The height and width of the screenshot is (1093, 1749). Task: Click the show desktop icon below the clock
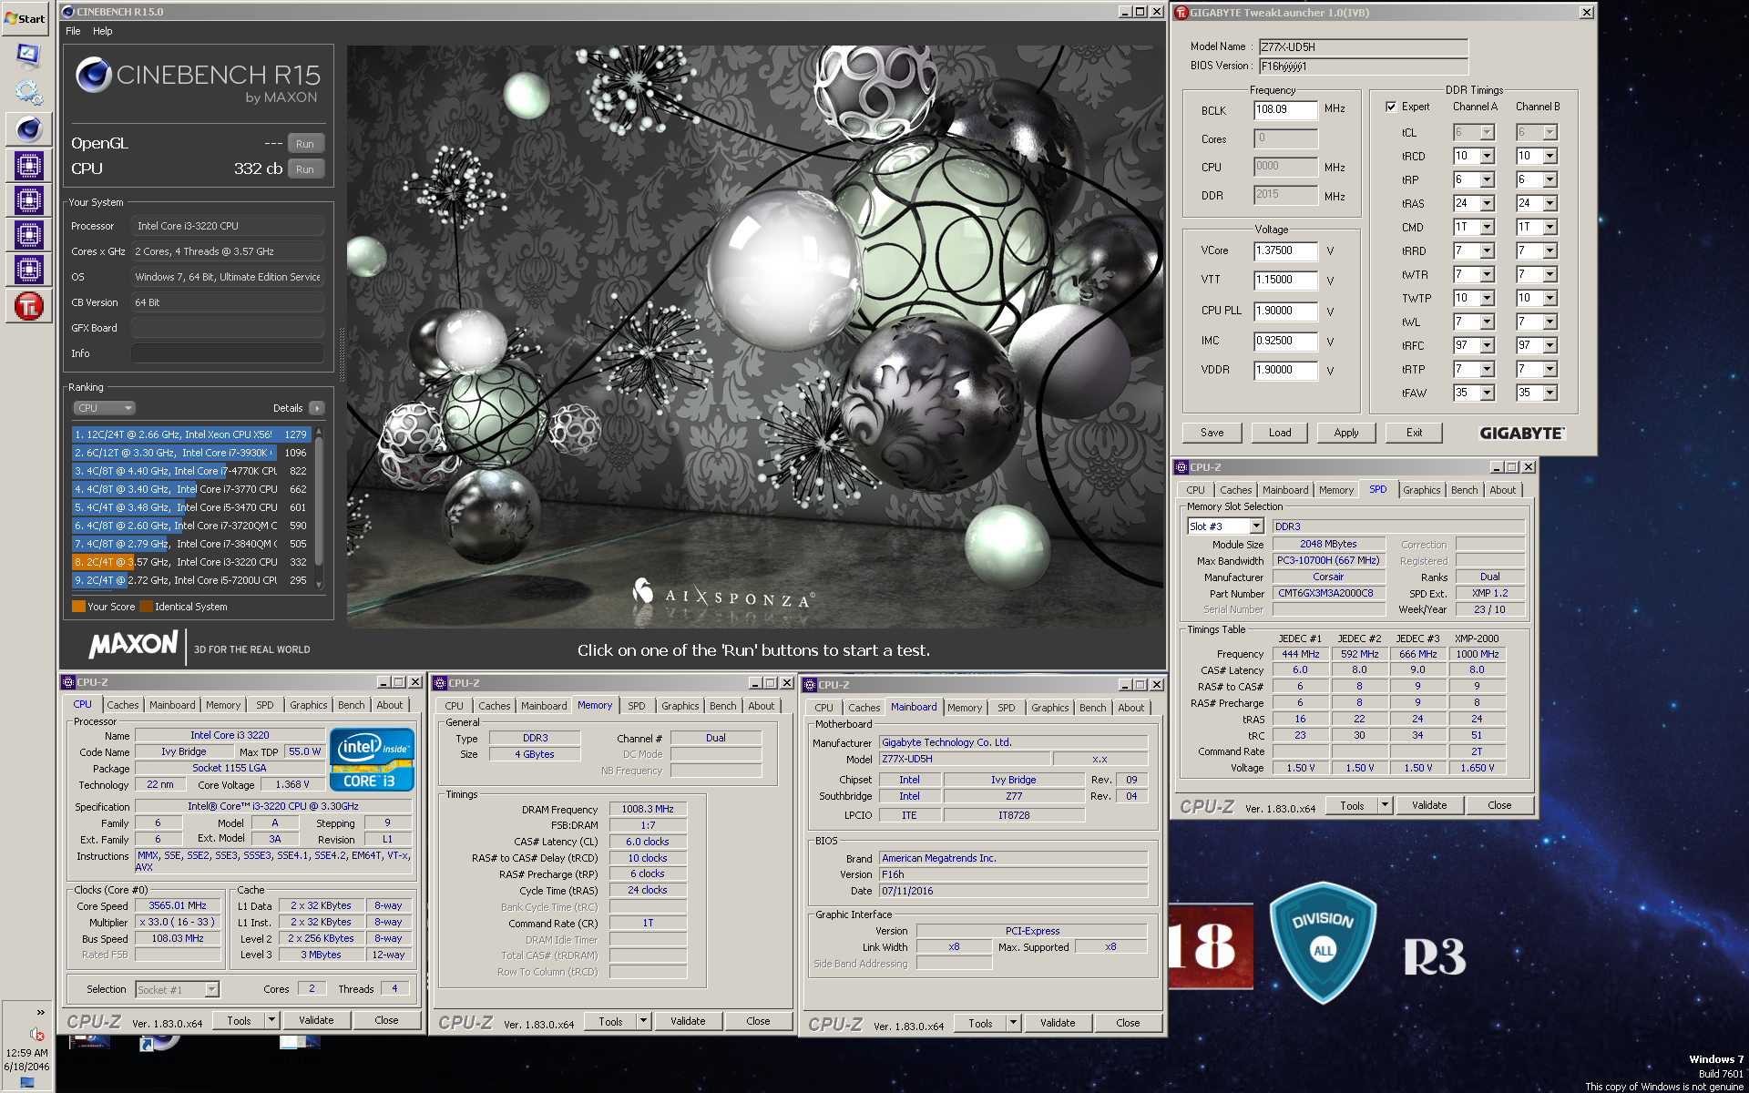[x=26, y=1083]
